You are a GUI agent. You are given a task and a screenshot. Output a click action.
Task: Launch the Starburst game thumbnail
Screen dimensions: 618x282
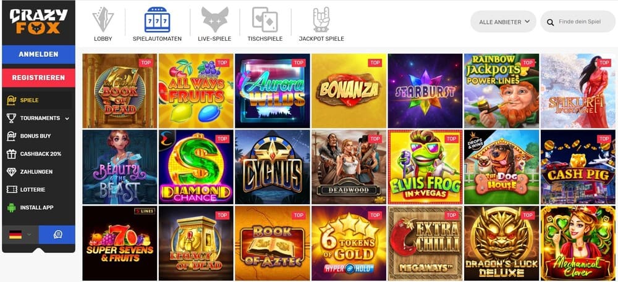[425, 91]
